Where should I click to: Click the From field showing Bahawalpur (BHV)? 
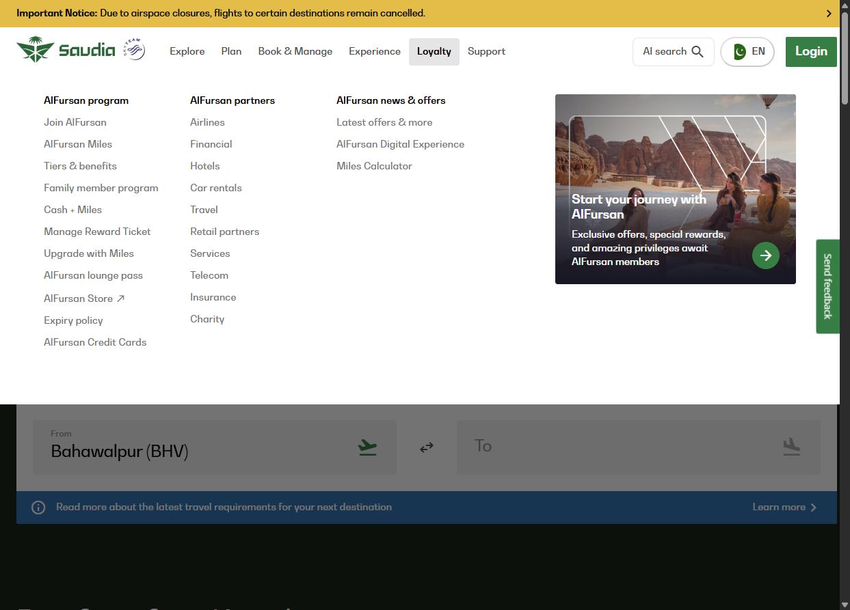(215, 447)
